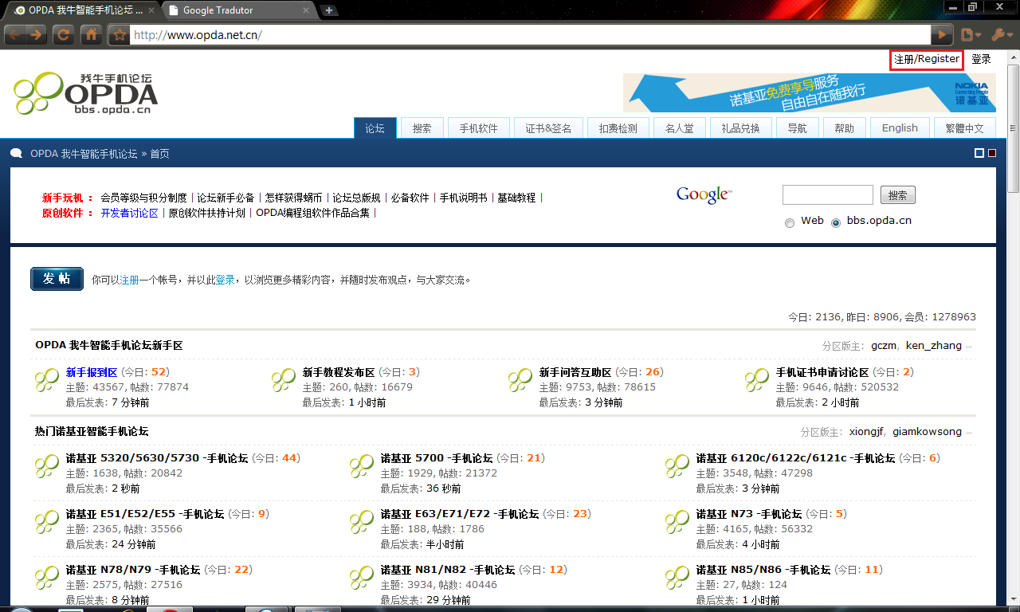1020x612 pixels.
Task: Click the icon beside 新手问答互助区
Action: 520,380
